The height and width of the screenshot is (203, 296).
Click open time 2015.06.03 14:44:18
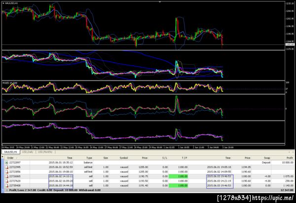click(61, 186)
